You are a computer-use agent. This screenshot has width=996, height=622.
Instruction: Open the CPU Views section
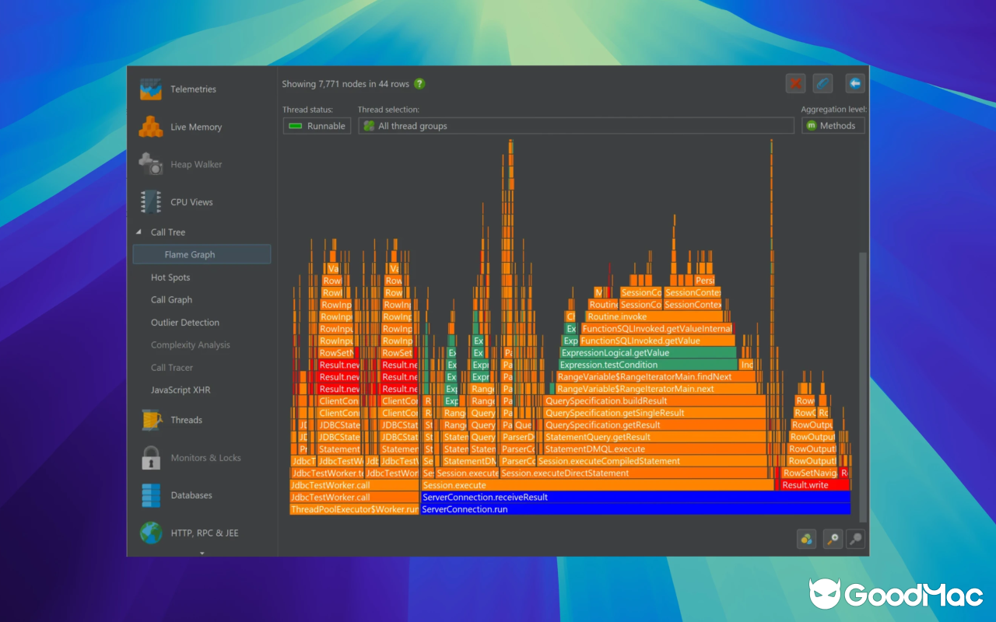pyautogui.click(x=190, y=201)
